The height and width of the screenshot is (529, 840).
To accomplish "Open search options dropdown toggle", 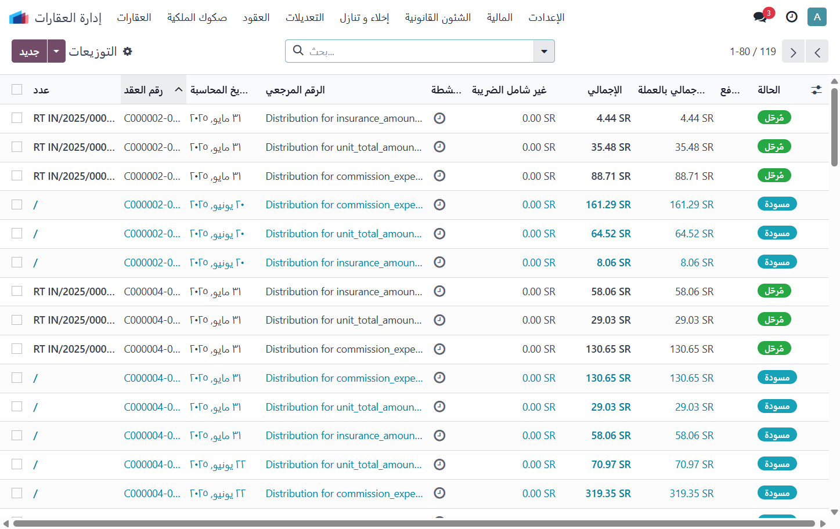I will pos(544,51).
